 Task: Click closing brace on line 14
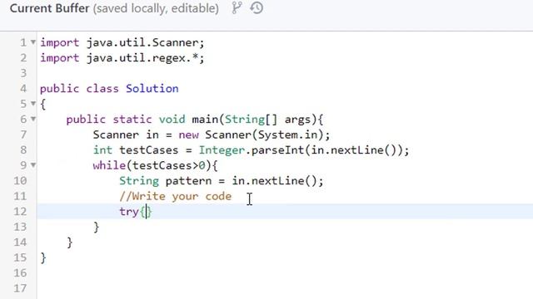tap(70, 243)
